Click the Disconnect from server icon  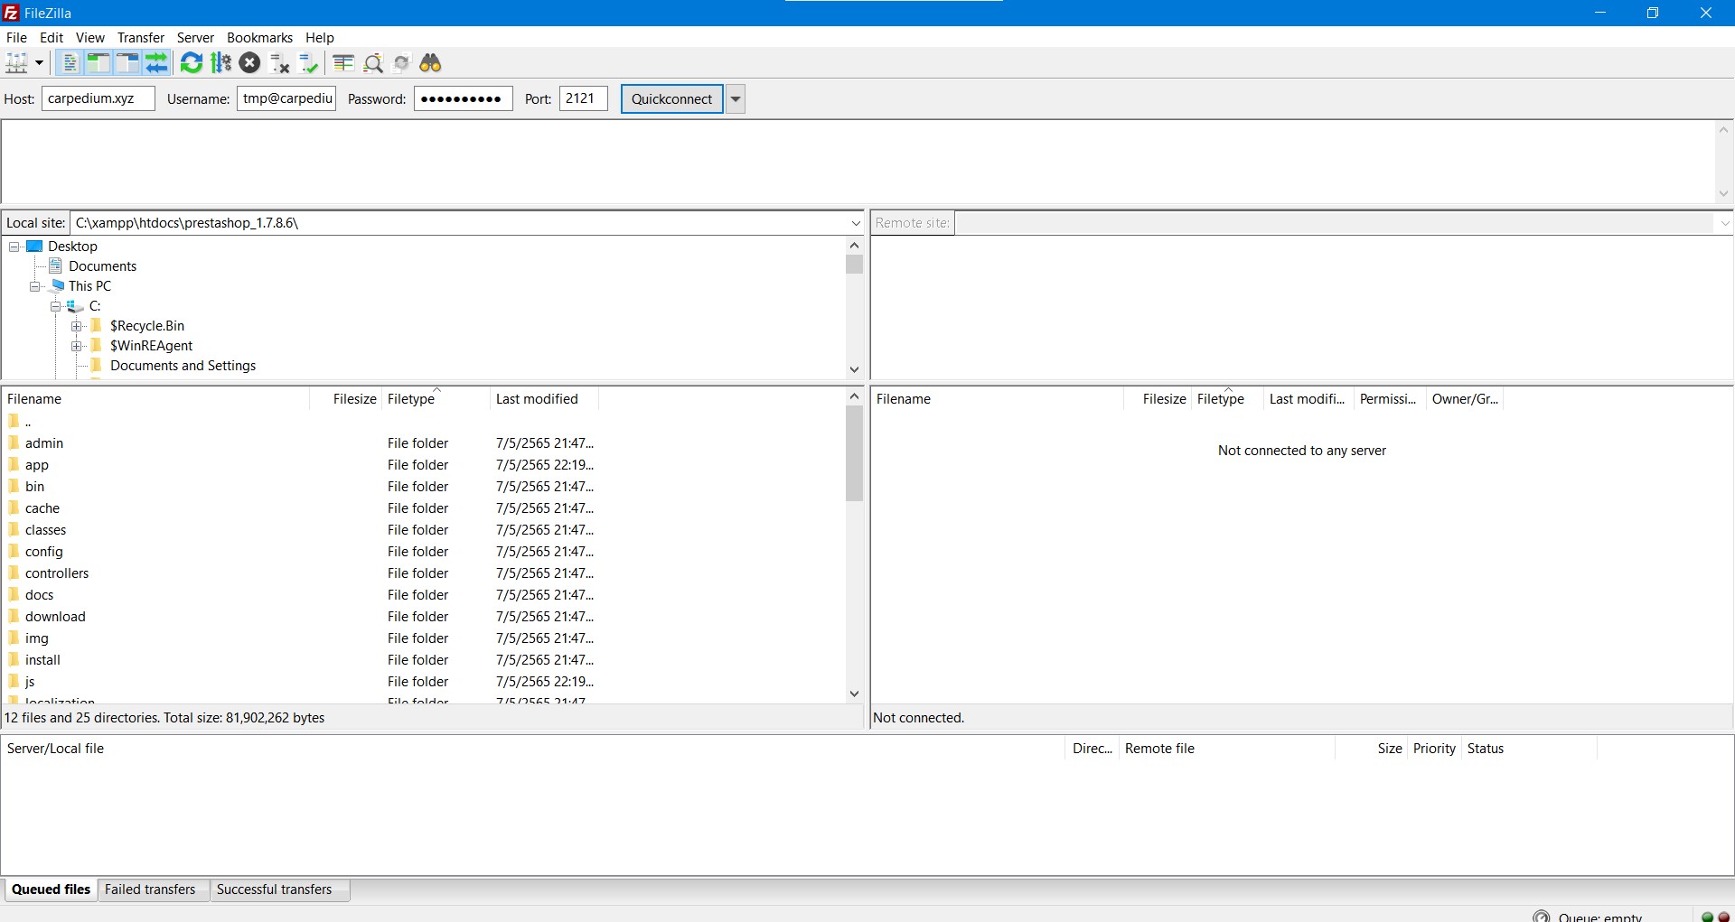pos(280,63)
